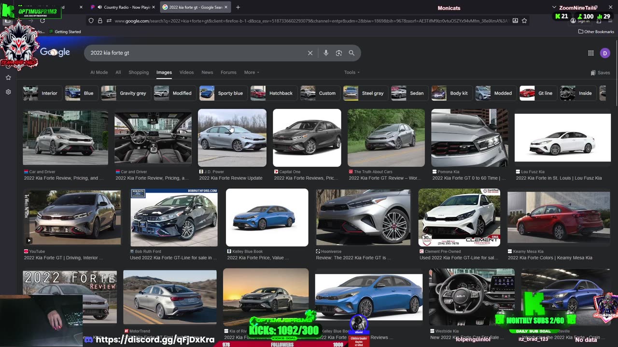The image size is (618, 347).
Task: Submit search with the magnifier icon
Action: [x=351, y=53]
